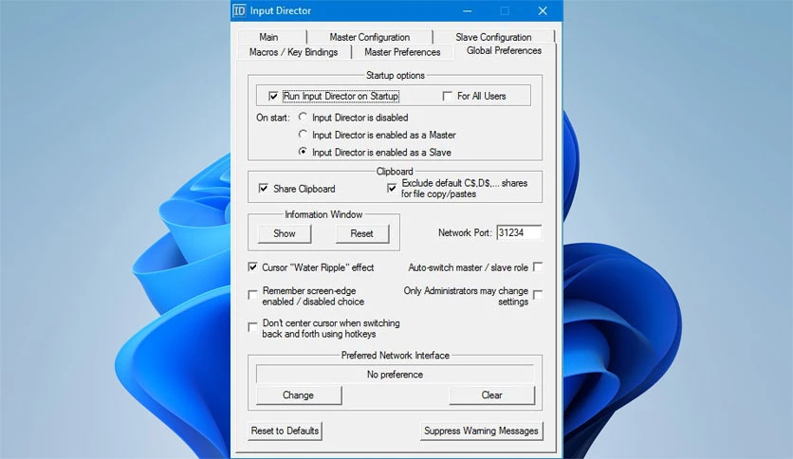Check Only Administrators may change settings
Screen dimensions: 793x459
tap(538, 295)
